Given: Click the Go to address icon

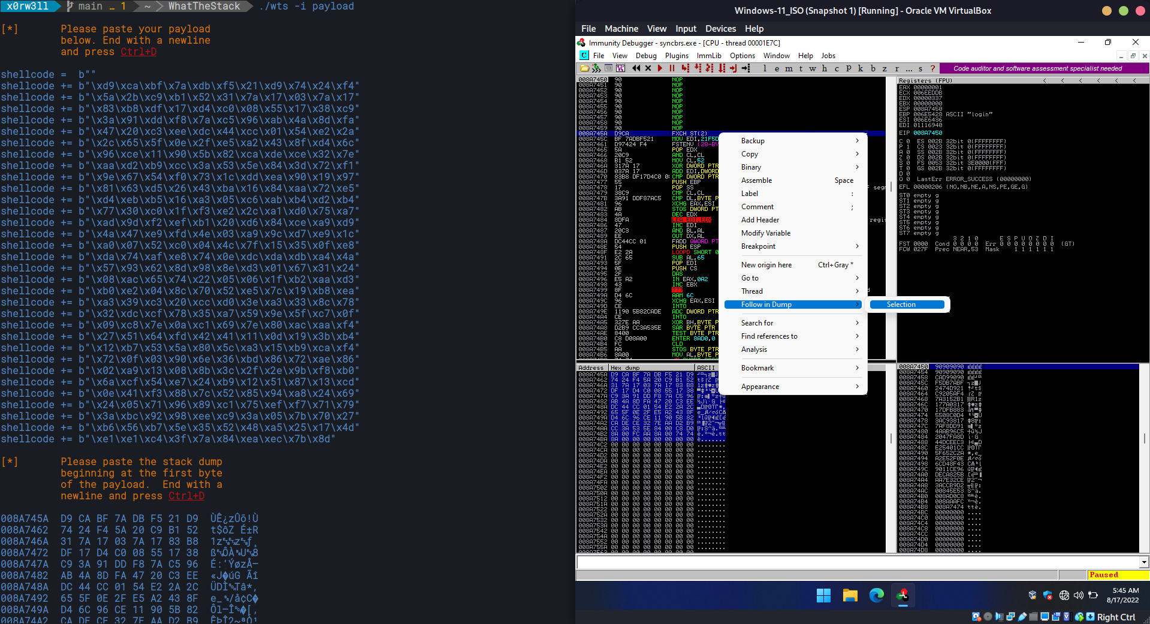Looking at the screenshot, I should click(745, 68).
